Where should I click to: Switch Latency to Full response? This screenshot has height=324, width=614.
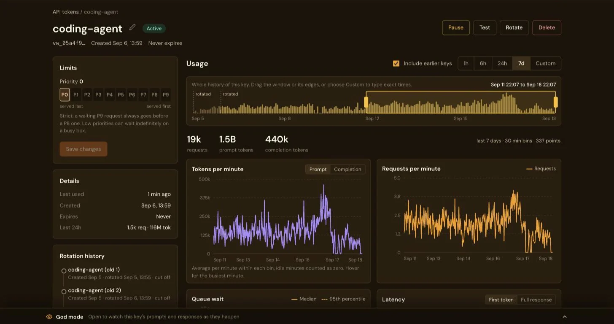tap(536, 300)
